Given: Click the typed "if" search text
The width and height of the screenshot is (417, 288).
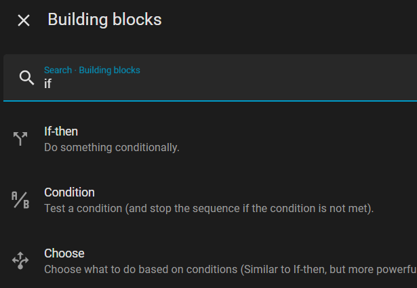Looking at the screenshot, I should pos(47,84).
